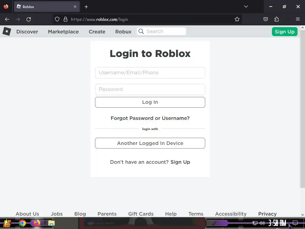Open Chrome from the taskbar
305x229 pixels.
(x=22, y=223)
